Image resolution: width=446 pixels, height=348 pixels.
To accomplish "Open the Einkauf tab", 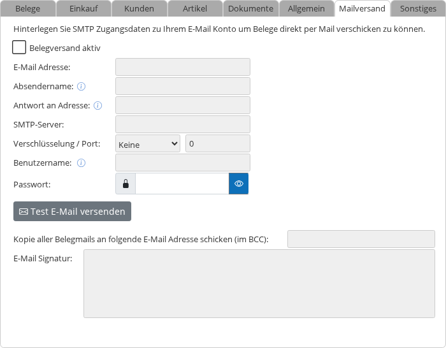I will tap(83, 9).
